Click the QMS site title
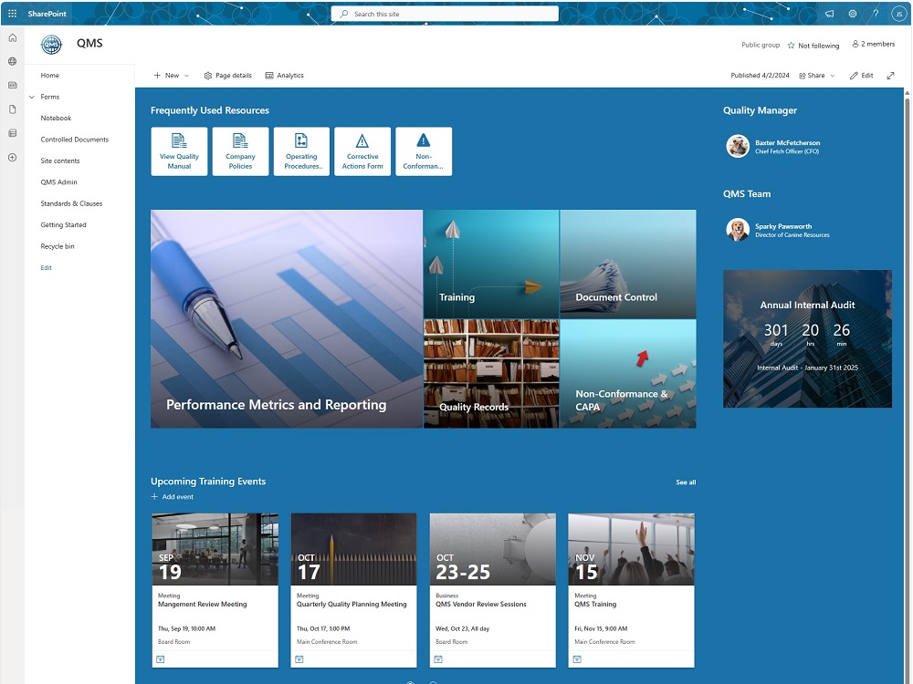The height and width of the screenshot is (684, 913). [89, 43]
